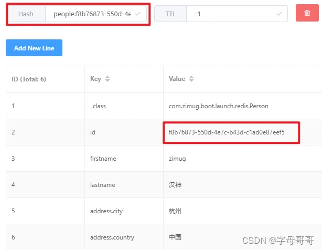Click the 杭州 value cell
This screenshot has width=322, height=250.
175,211
